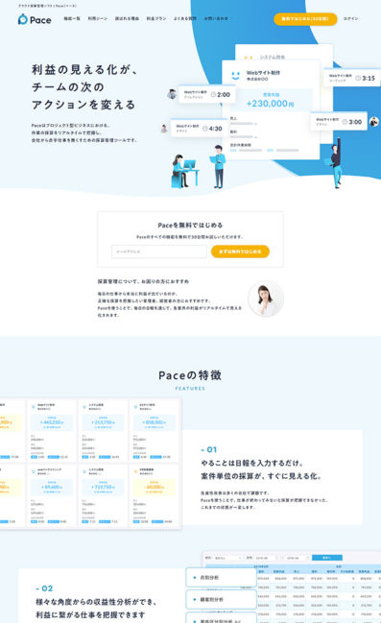This screenshot has width=381, height=623.
Task: Open the 料金プラン navigation item
Action: [x=156, y=18]
